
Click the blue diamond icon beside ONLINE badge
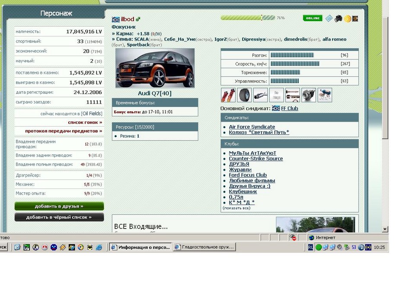(x=329, y=19)
